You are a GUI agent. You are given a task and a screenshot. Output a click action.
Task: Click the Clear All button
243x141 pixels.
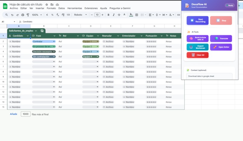tap(197, 55)
